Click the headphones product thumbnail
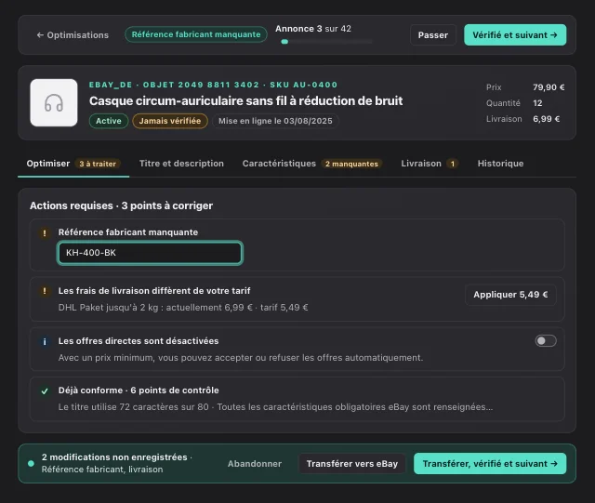595x503 pixels. point(54,102)
